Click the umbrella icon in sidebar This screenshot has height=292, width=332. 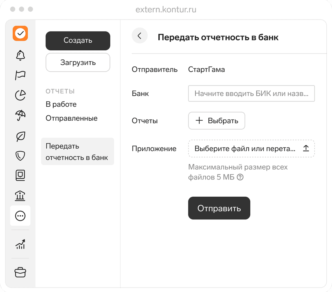point(20,115)
